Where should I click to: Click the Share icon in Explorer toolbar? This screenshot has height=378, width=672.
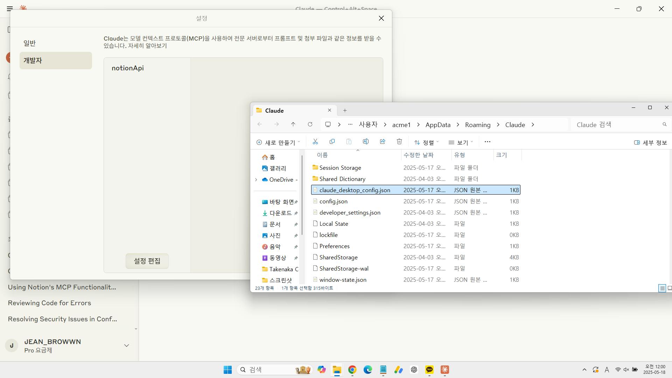[x=383, y=142]
